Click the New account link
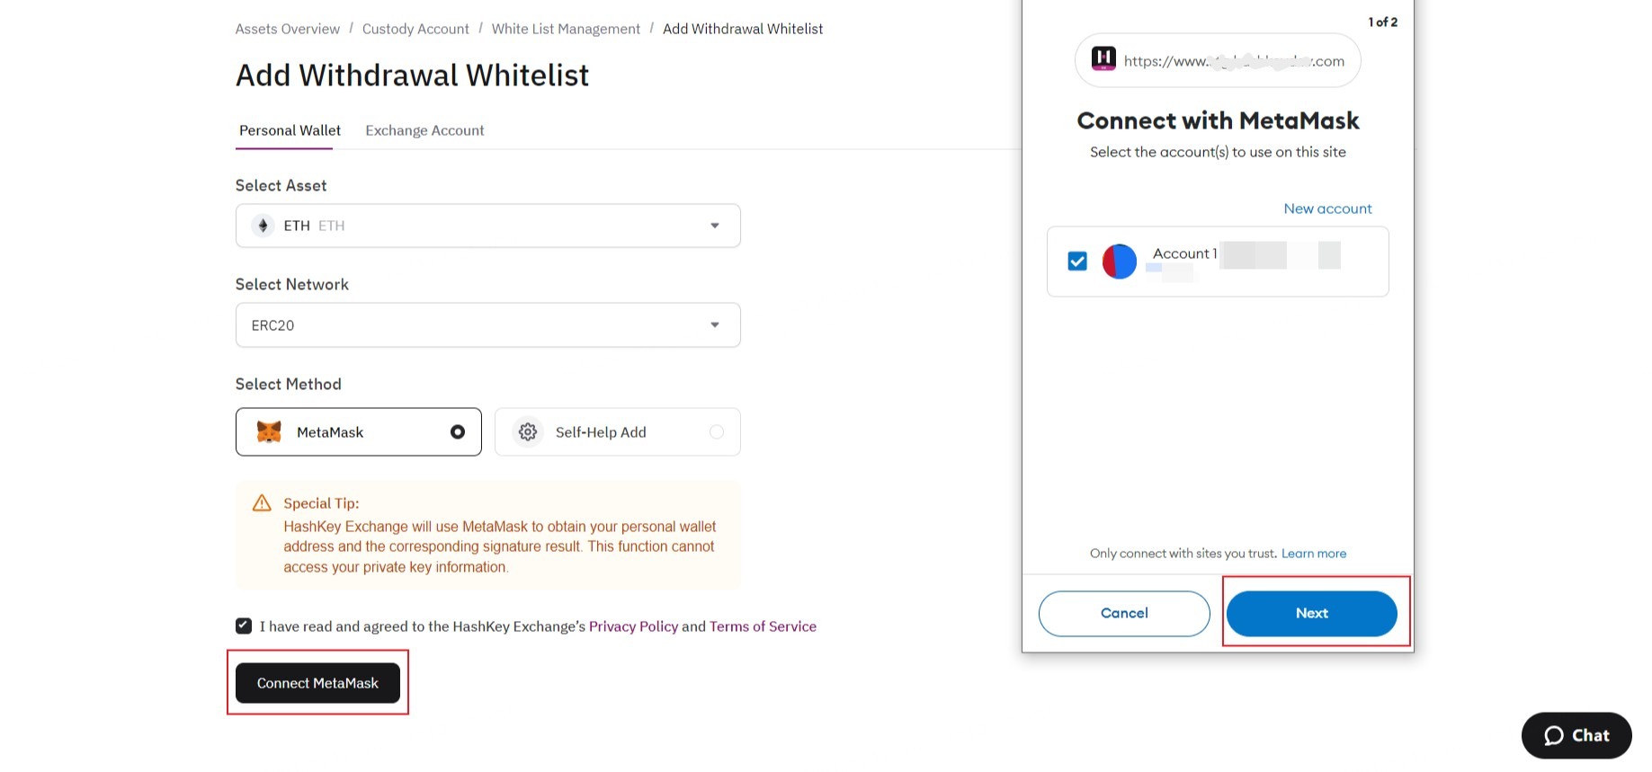 point(1327,209)
